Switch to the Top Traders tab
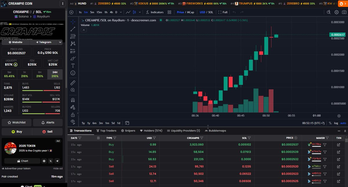Image resolution: width=348 pixels, height=187 pixels. [106, 131]
